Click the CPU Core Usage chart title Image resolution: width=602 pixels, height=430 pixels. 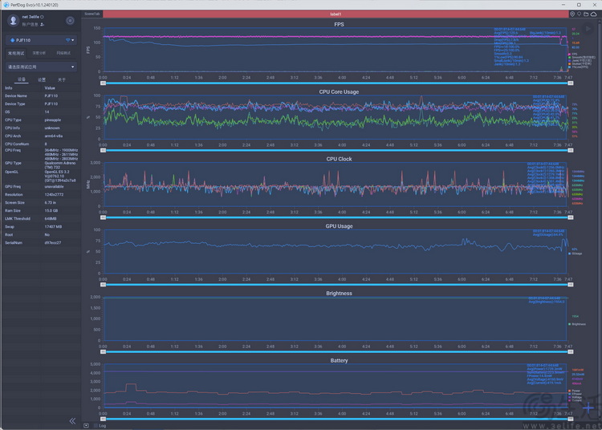[339, 91]
